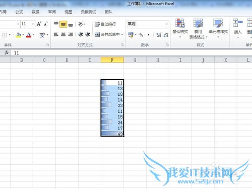The image size is (252, 189).
Task: Open the number format combo box (常规)
Action: pos(148,24)
